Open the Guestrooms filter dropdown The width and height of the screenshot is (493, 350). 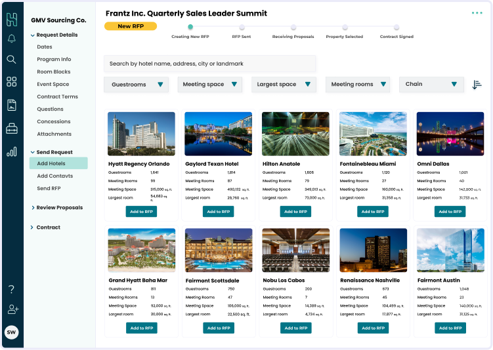point(137,85)
